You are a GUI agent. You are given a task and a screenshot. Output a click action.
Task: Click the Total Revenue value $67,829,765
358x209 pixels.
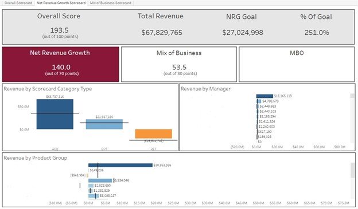pyautogui.click(x=162, y=33)
